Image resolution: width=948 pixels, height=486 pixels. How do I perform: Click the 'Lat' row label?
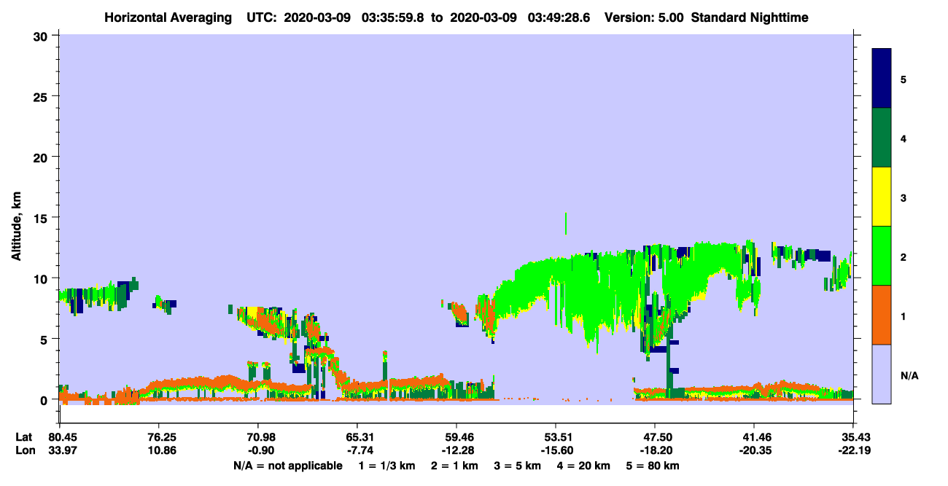[x=24, y=437]
